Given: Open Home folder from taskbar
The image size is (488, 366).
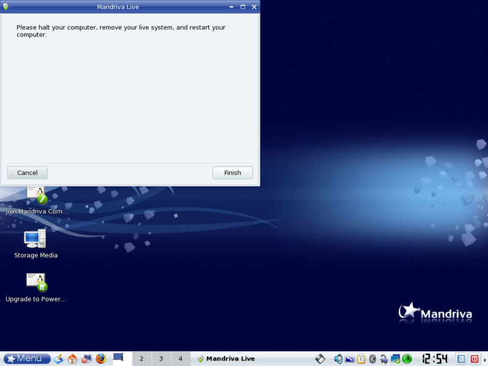Looking at the screenshot, I should pos(73,359).
